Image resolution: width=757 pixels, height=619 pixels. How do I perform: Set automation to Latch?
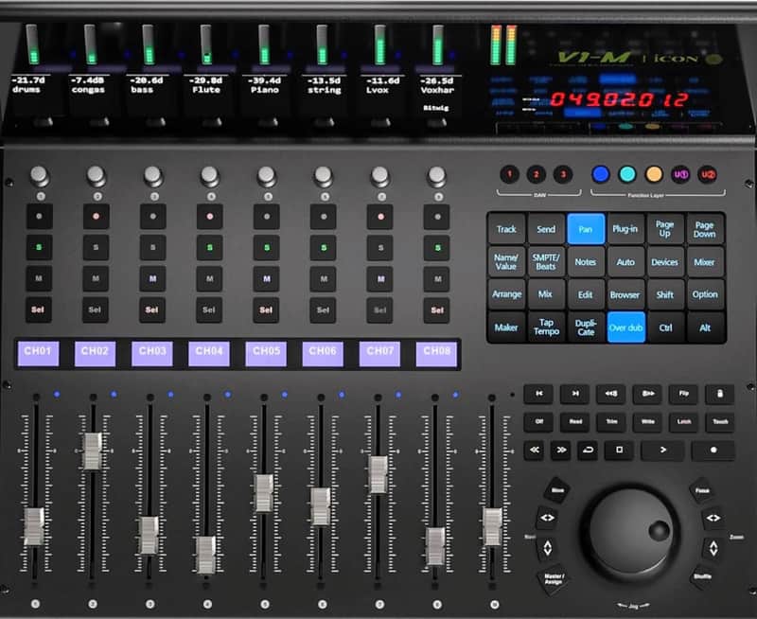683,421
